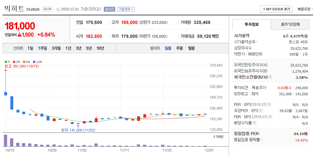Open the 시가총액순위 link arrow

coord(257,42)
